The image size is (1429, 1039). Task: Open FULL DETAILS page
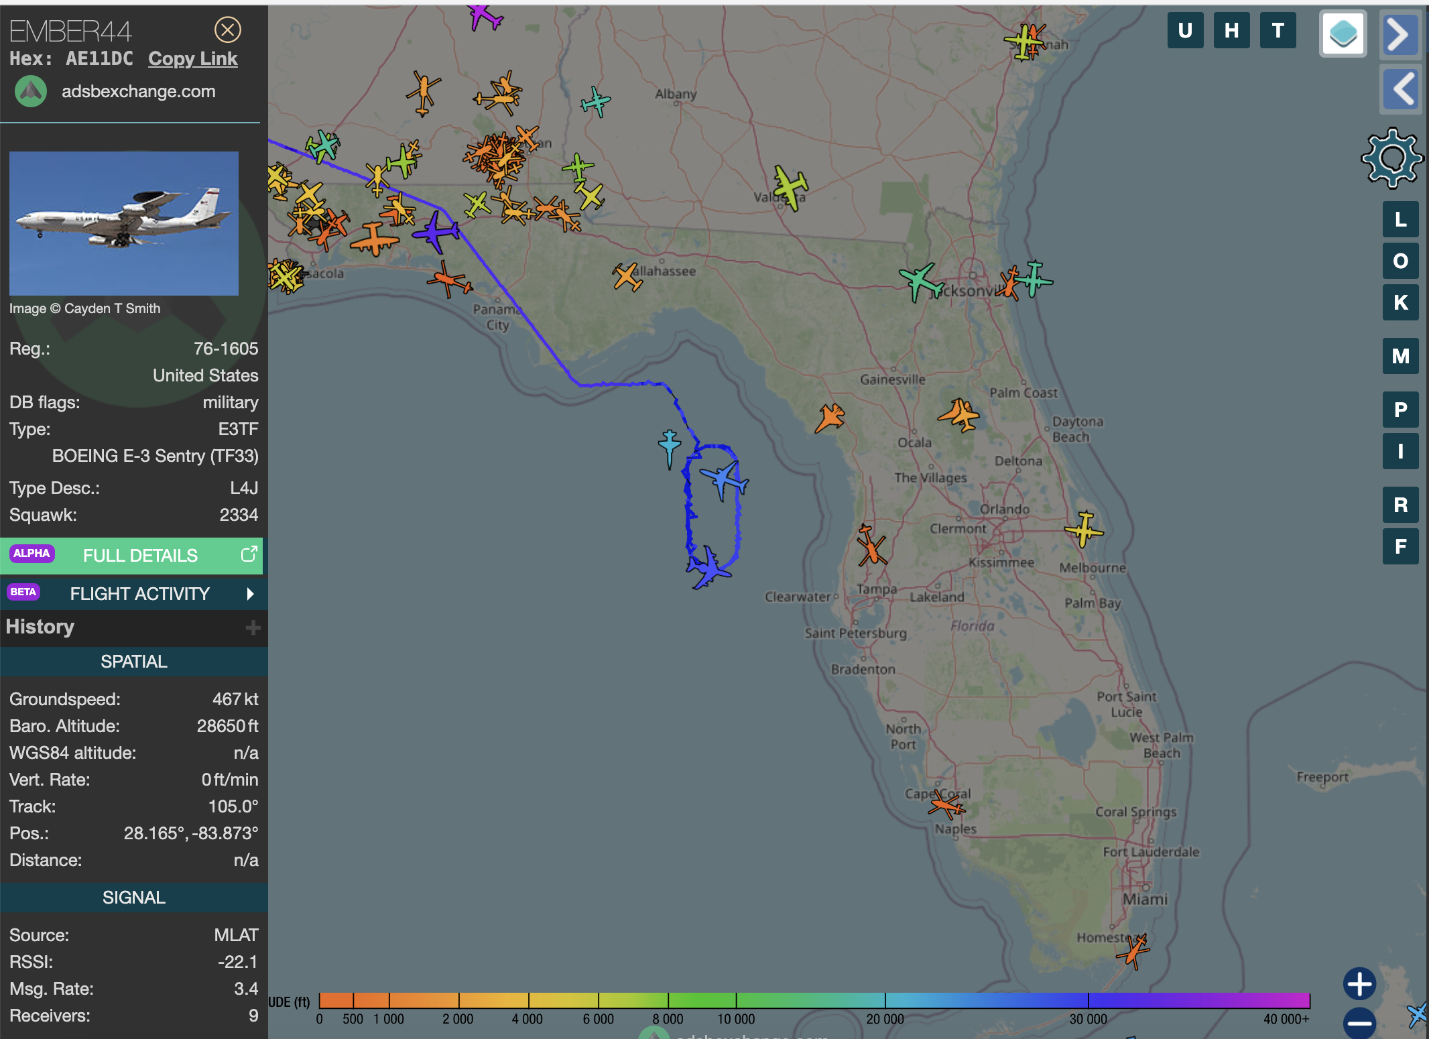click(x=131, y=556)
